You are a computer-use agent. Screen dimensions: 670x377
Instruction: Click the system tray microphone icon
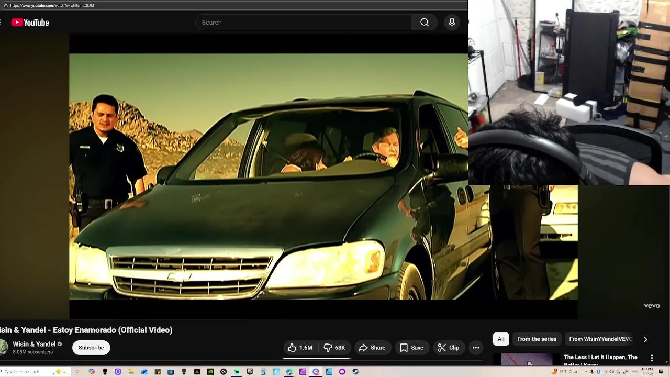(592, 372)
